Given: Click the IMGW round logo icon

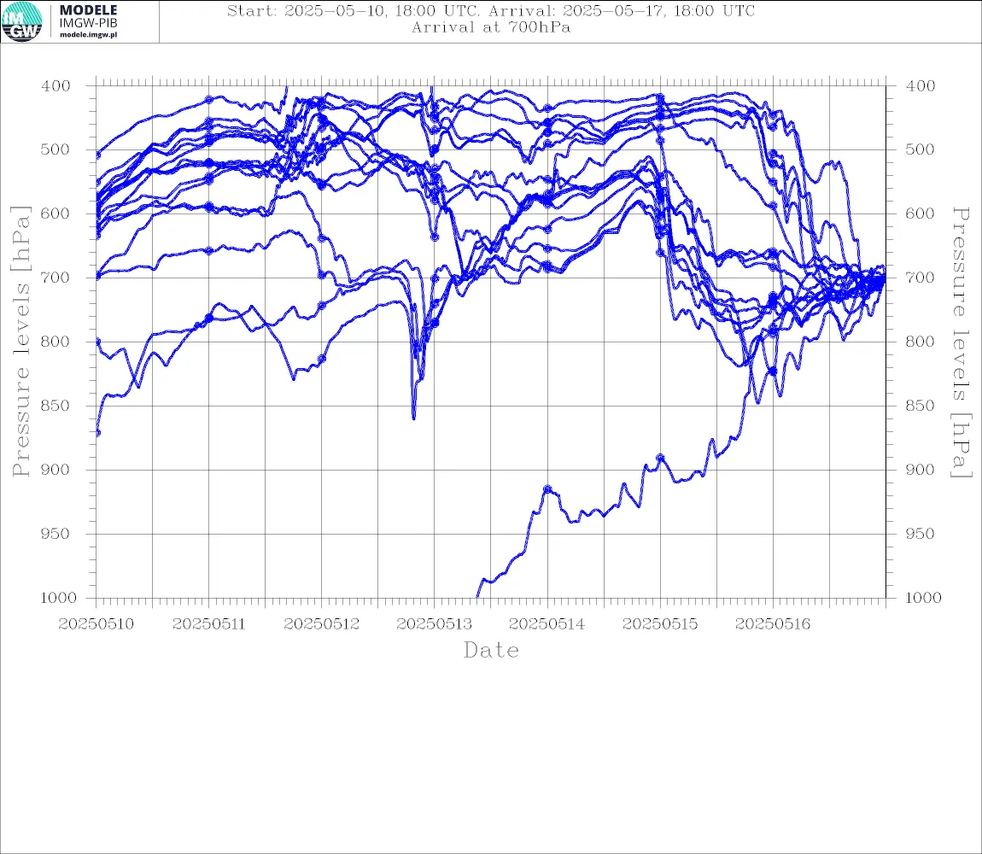Looking at the screenshot, I should (x=22, y=21).
